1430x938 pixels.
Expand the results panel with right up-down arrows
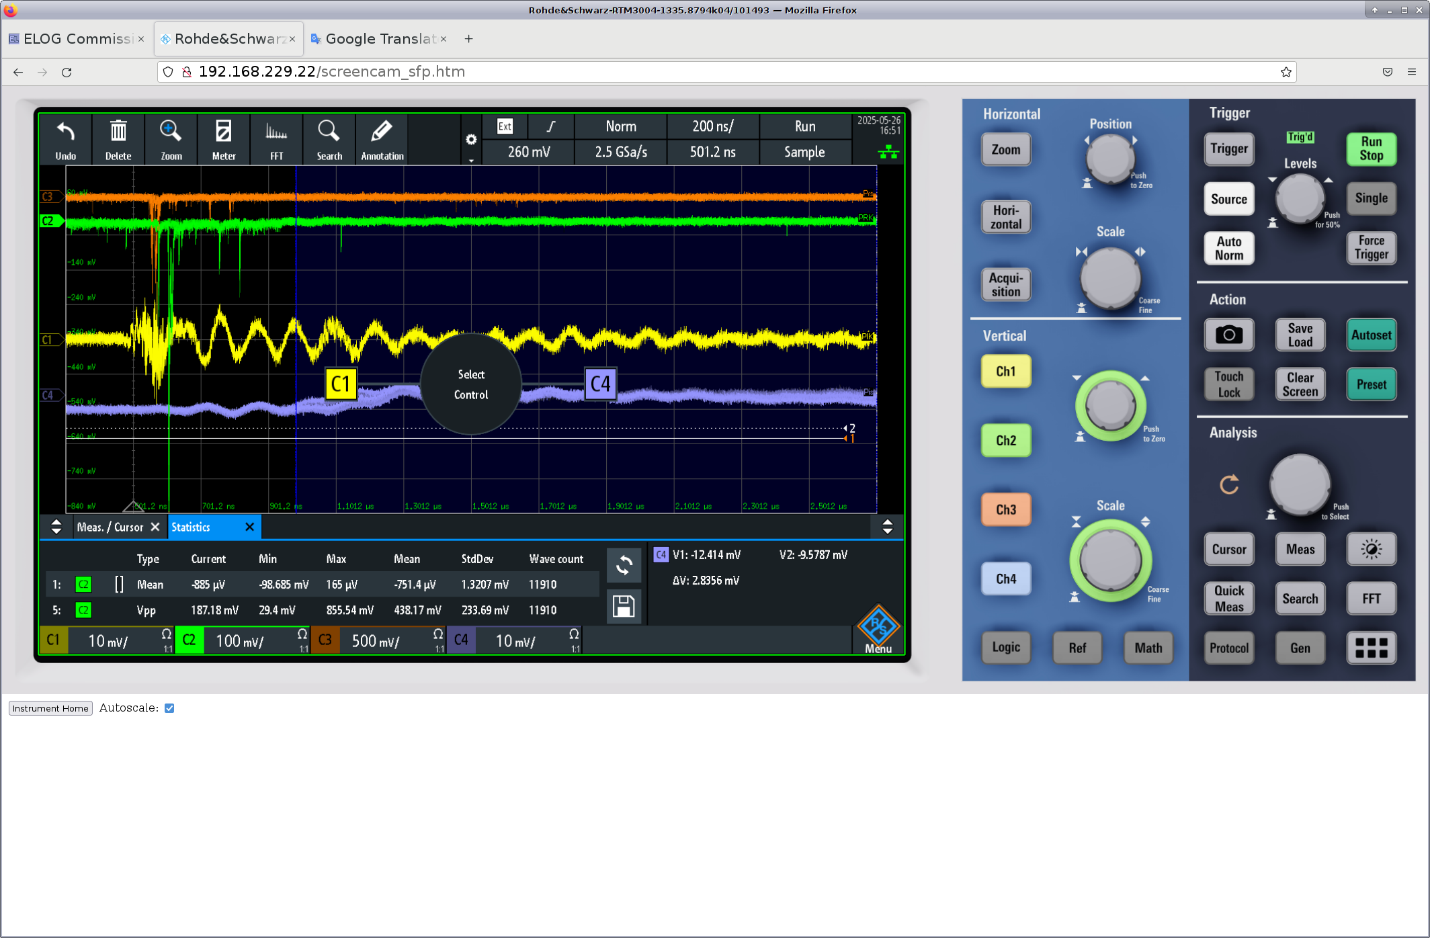pyautogui.click(x=887, y=527)
